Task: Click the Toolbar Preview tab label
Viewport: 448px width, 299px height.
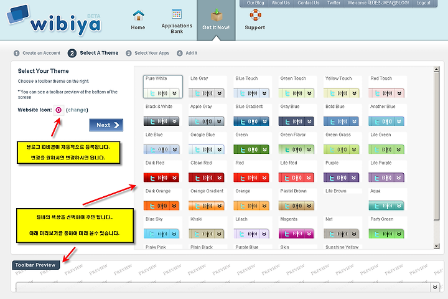Action: point(35,265)
